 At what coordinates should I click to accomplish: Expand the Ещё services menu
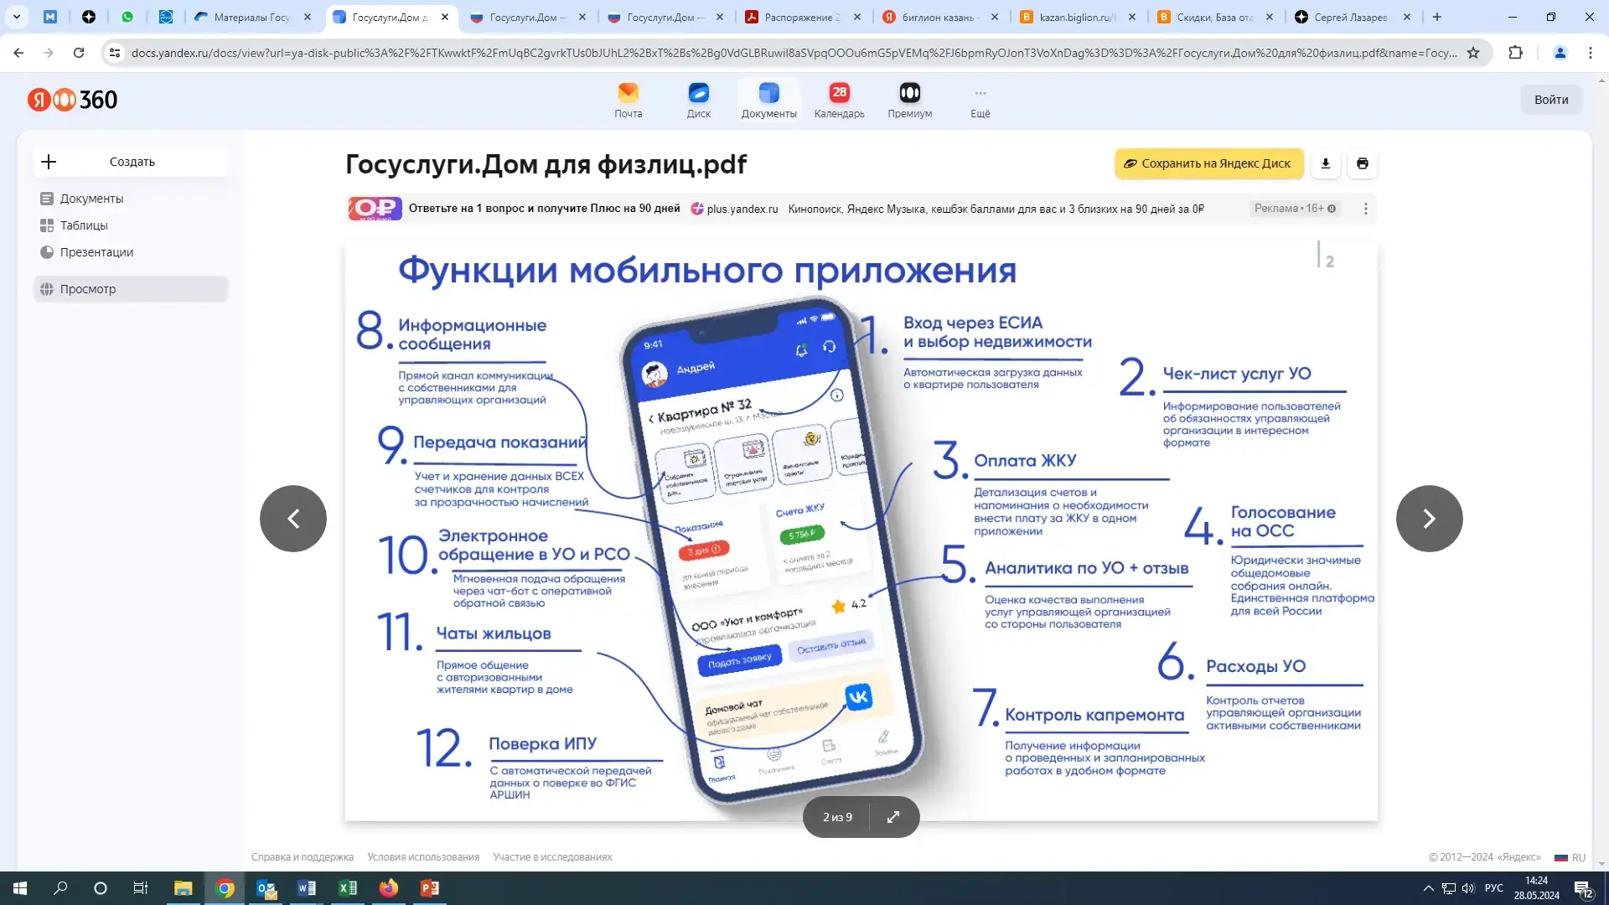(x=980, y=100)
